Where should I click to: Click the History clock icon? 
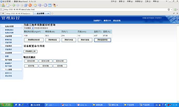(46, 5)
